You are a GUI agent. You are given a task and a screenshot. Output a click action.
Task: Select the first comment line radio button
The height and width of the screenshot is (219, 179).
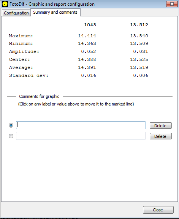coord(11,125)
